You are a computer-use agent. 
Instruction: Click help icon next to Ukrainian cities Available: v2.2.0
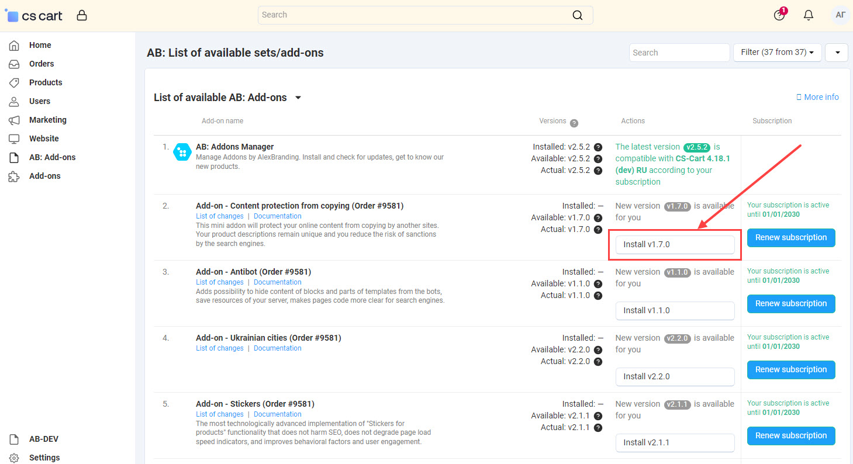[598, 350]
